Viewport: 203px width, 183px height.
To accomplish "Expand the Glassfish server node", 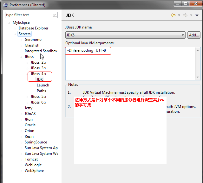I will (x=21, y=46).
